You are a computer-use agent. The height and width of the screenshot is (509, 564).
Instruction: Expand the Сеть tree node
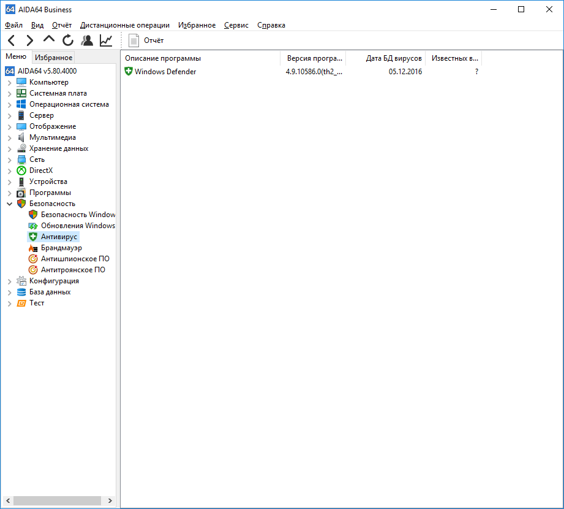coord(10,160)
